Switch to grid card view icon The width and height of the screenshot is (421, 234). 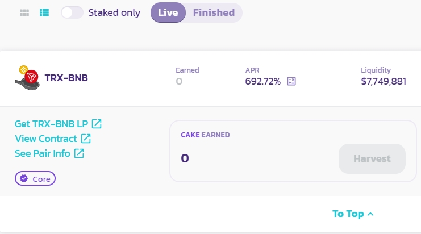24,12
